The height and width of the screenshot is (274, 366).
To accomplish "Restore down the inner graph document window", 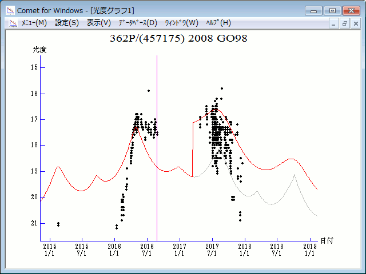I will [345, 23].
